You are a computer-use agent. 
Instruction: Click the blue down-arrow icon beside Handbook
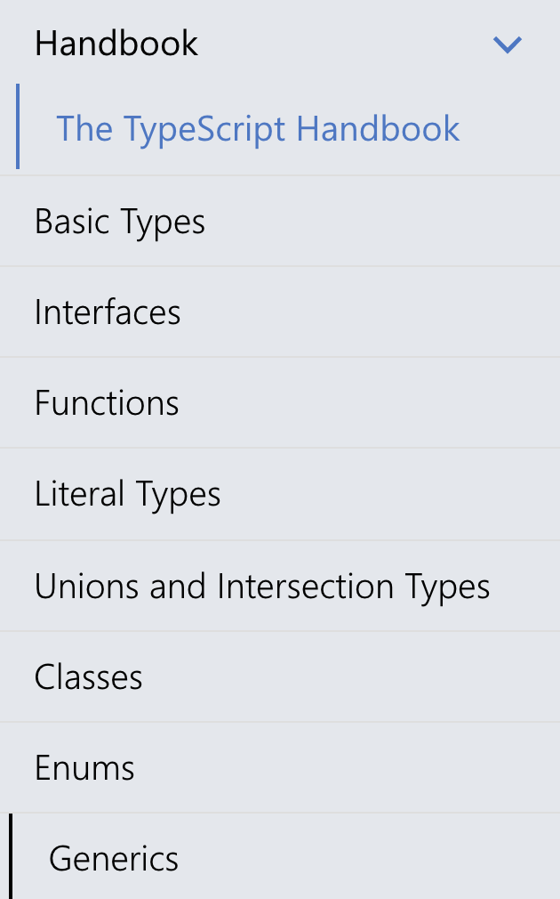pos(507,45)
